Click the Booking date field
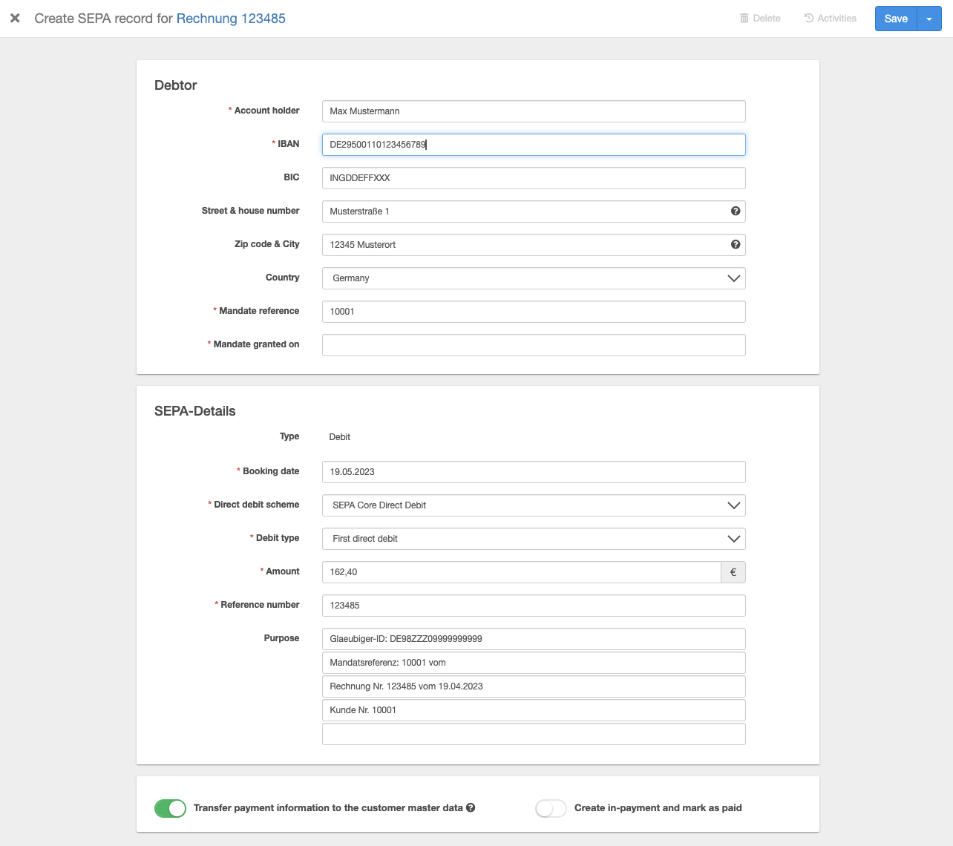953x846 pixels. (x=534, y=472)
